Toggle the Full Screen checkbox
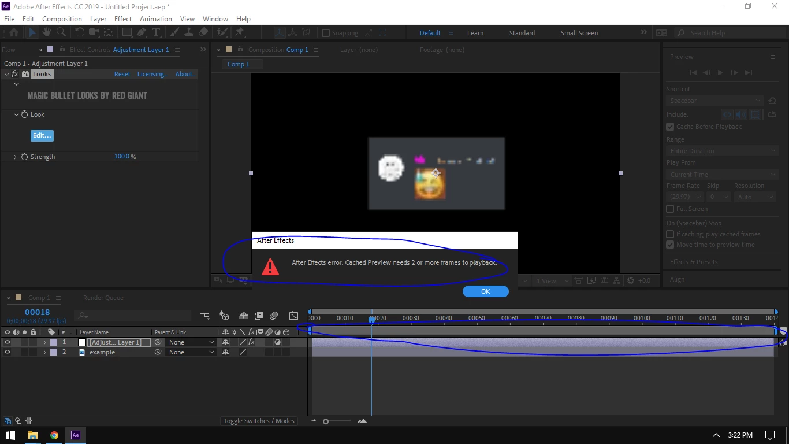Viewport: 789px width, 444px height. pyautogui.click(x=670, y=209)
